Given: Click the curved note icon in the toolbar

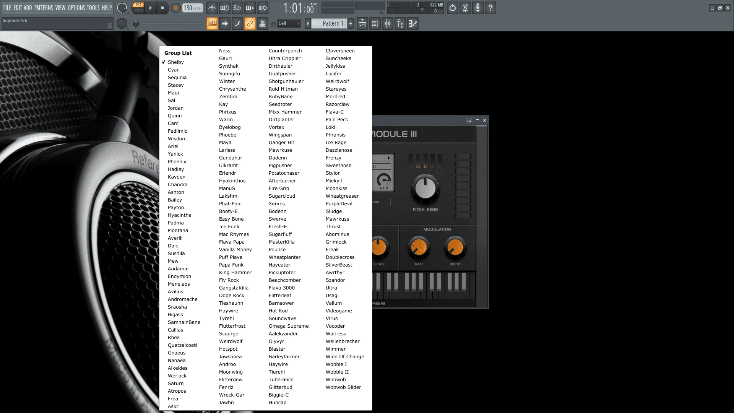Looking at the screenshot, I should coord(237,24).
